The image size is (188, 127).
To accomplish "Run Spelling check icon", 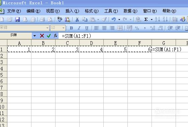I will point(60,19).
